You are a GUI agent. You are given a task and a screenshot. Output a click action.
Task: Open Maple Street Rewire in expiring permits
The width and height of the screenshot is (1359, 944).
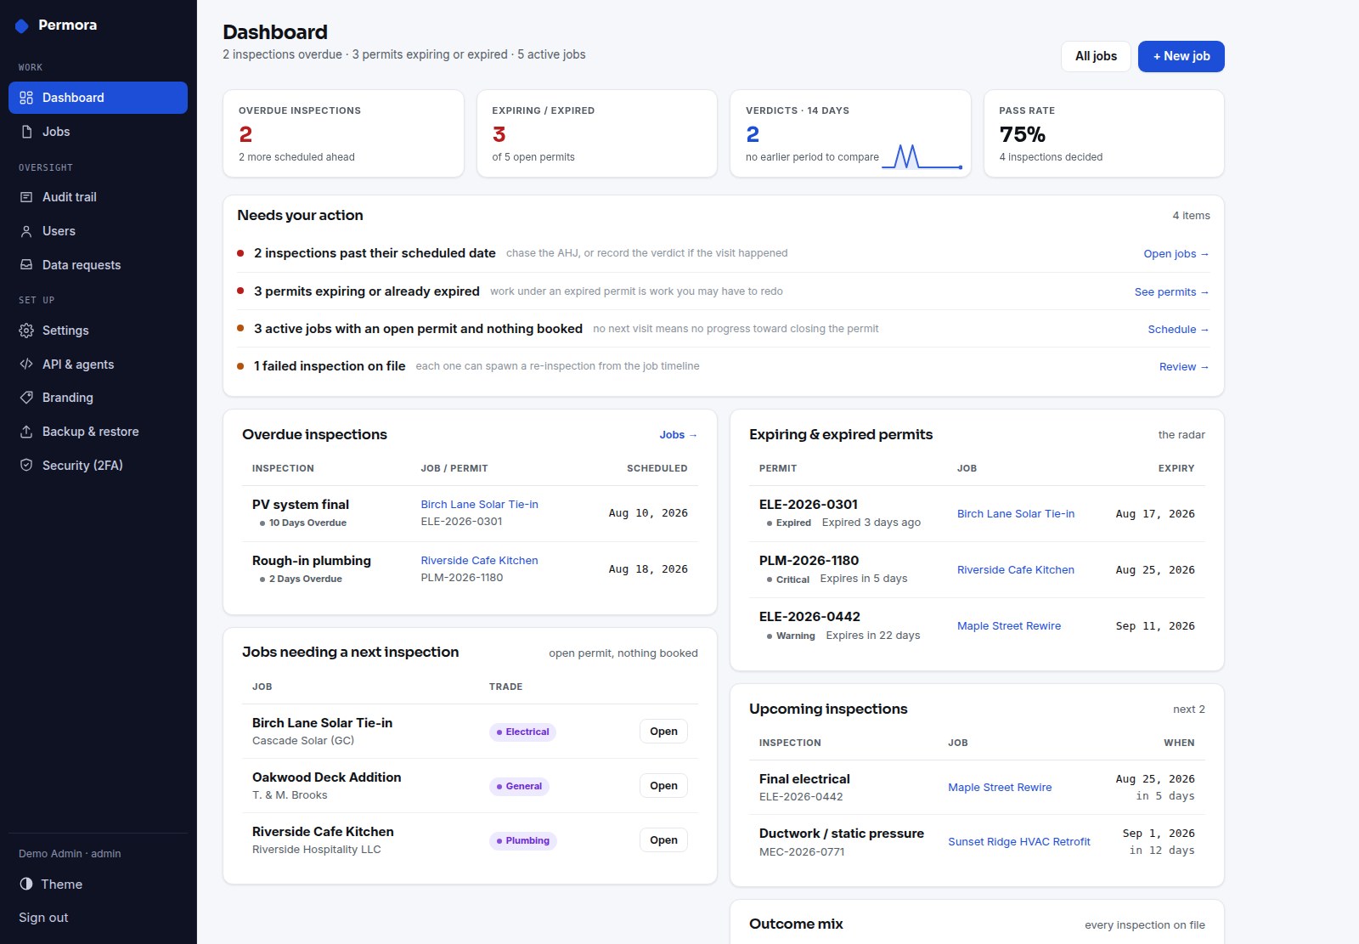1008,626
